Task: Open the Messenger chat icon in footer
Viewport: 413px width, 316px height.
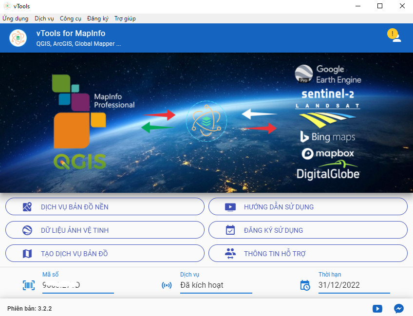Action: pyautogui.click(x=399, y=308)
